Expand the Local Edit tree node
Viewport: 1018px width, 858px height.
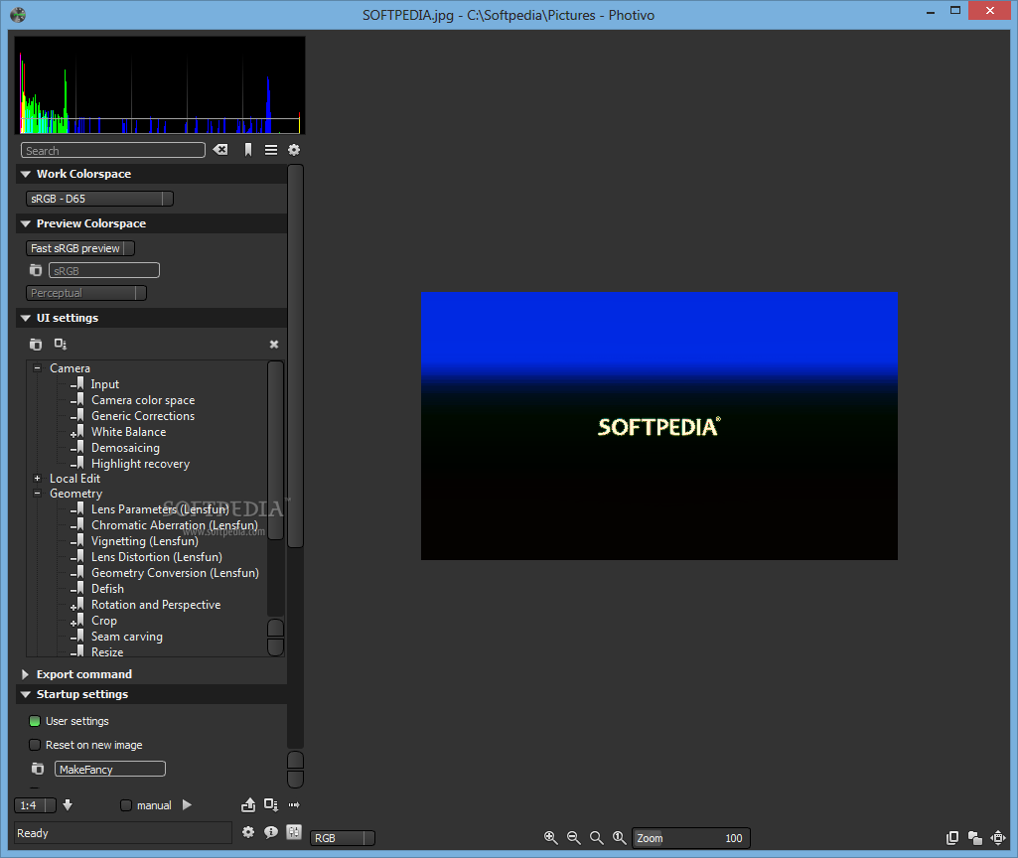(x=37, y=479)
